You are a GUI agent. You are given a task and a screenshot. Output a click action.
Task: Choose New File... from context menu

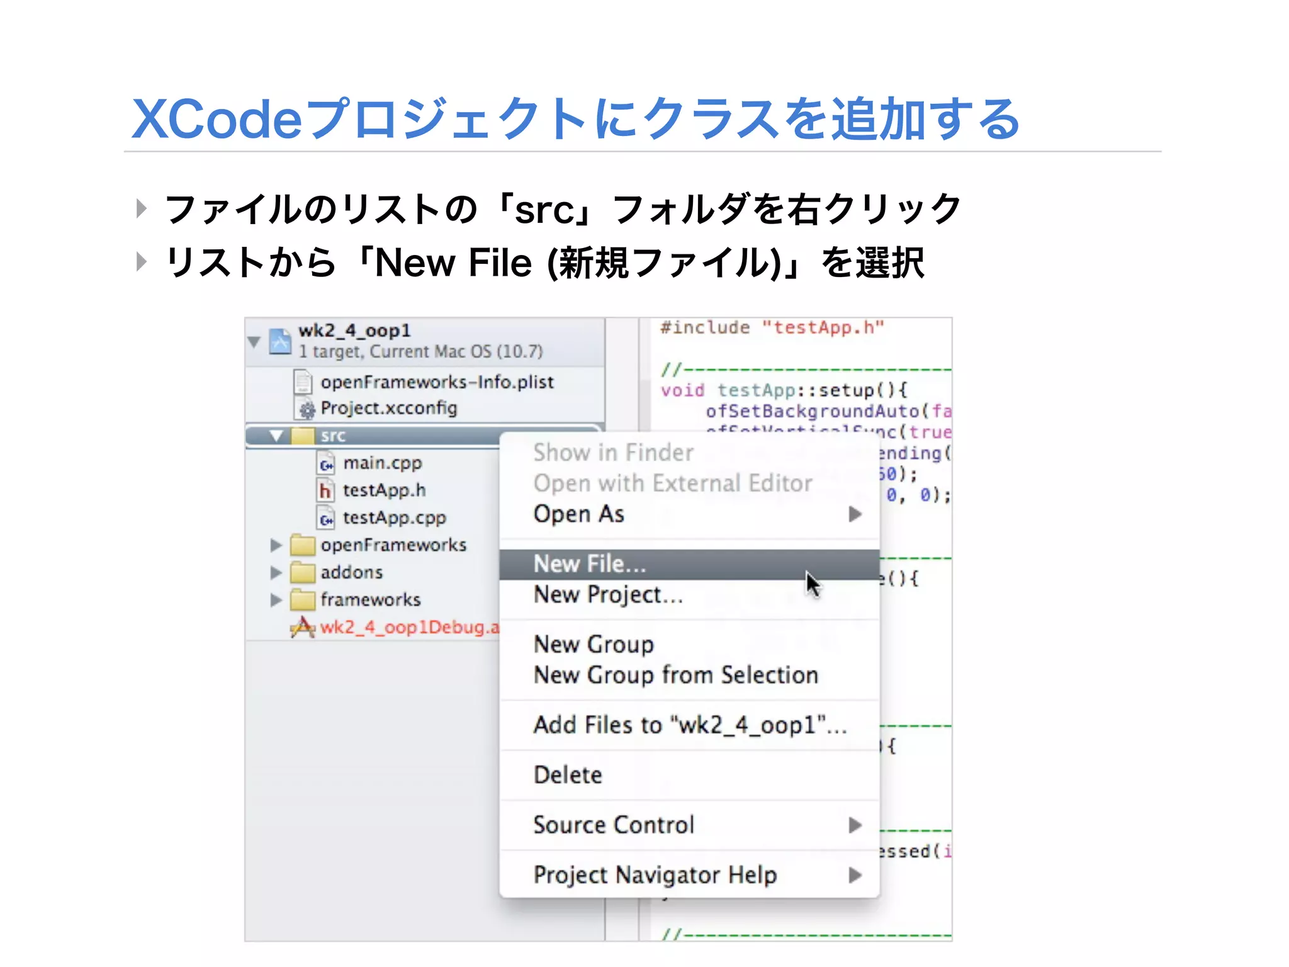[x=590, y=564]
